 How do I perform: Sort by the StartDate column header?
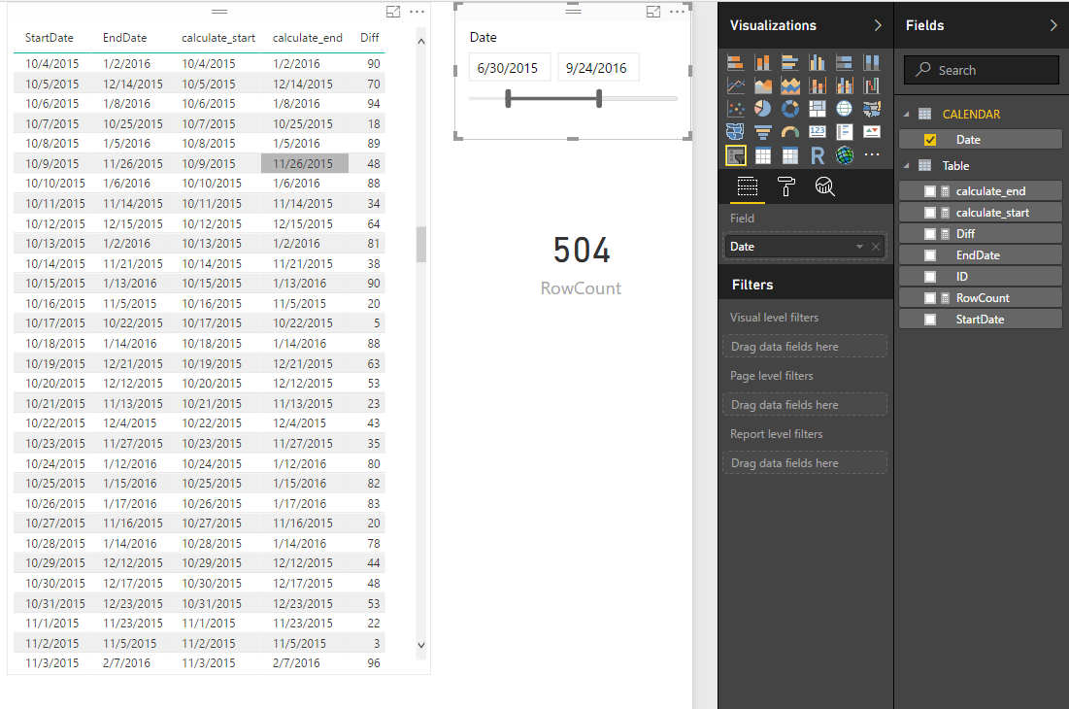(x=50, y=38)
